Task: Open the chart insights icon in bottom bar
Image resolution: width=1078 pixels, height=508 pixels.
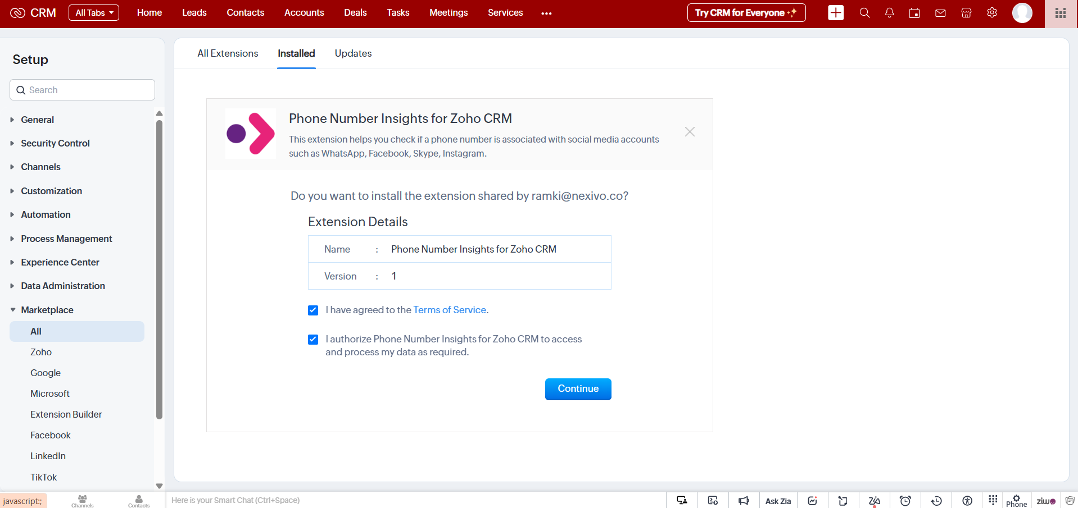Action: click(x=812, y=500)
